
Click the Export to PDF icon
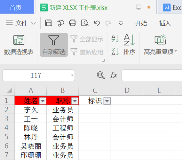coord(60,23)
